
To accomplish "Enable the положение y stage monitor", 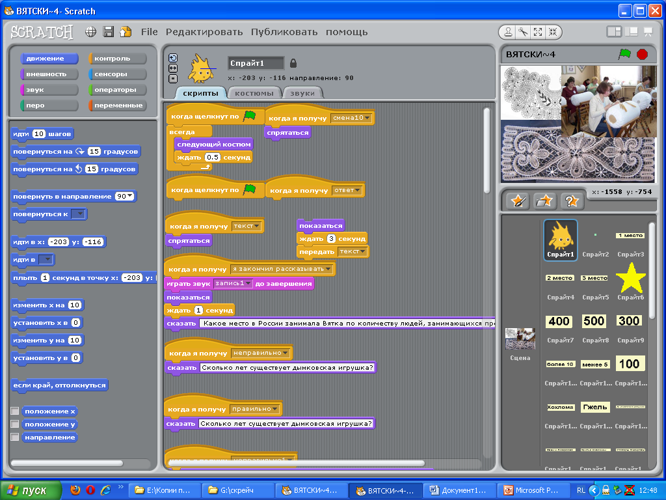I will (x=15, y=424).
